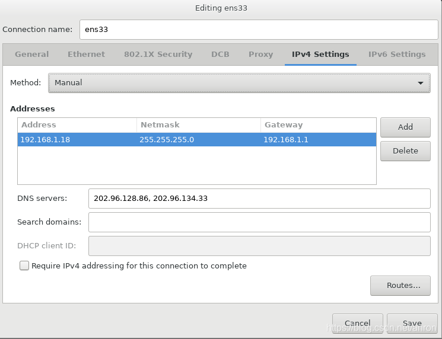Click the Address column header
This screenshot has width=442, height=339.
coord(77,125)
